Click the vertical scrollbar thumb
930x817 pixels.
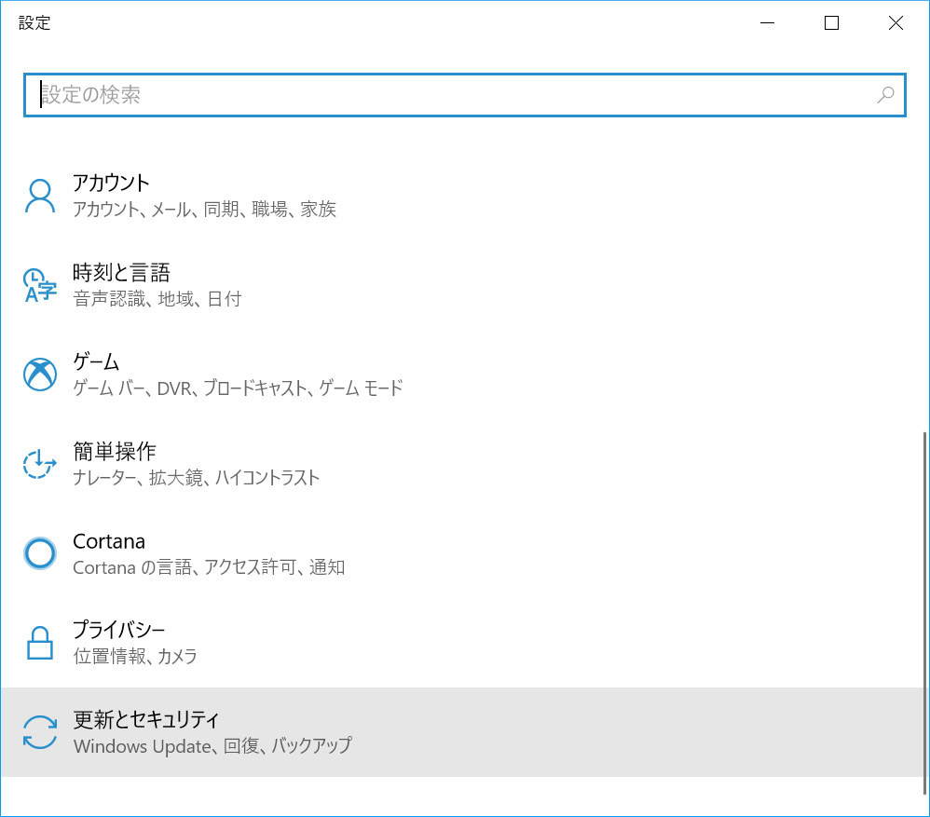point(924,614)
